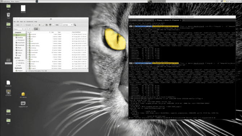The width and height of the screenshot is (242, 136).
Task: Click the Stop loading toolbar icon
Action: coord(39,25)
